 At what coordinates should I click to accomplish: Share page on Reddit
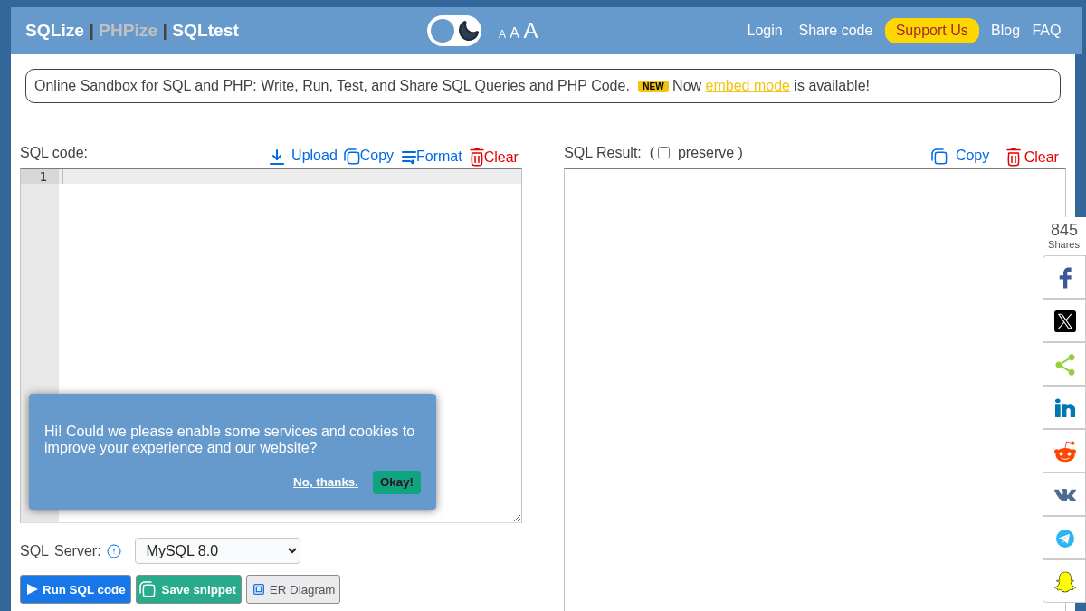(1064, 452)
